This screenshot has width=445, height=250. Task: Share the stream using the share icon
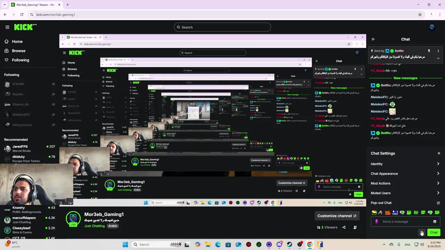[x=344, y=227]
